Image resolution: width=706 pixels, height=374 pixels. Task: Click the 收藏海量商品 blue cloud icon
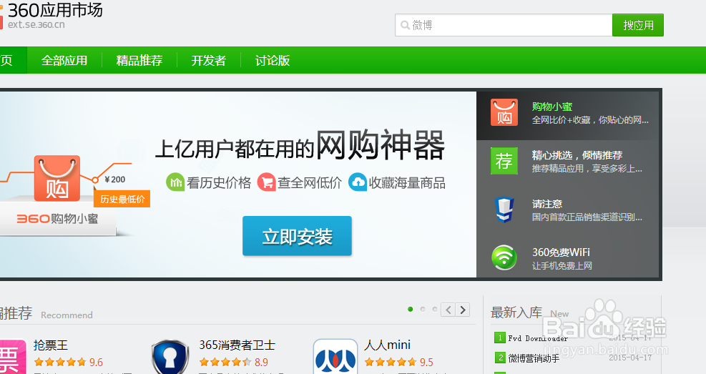358,182
